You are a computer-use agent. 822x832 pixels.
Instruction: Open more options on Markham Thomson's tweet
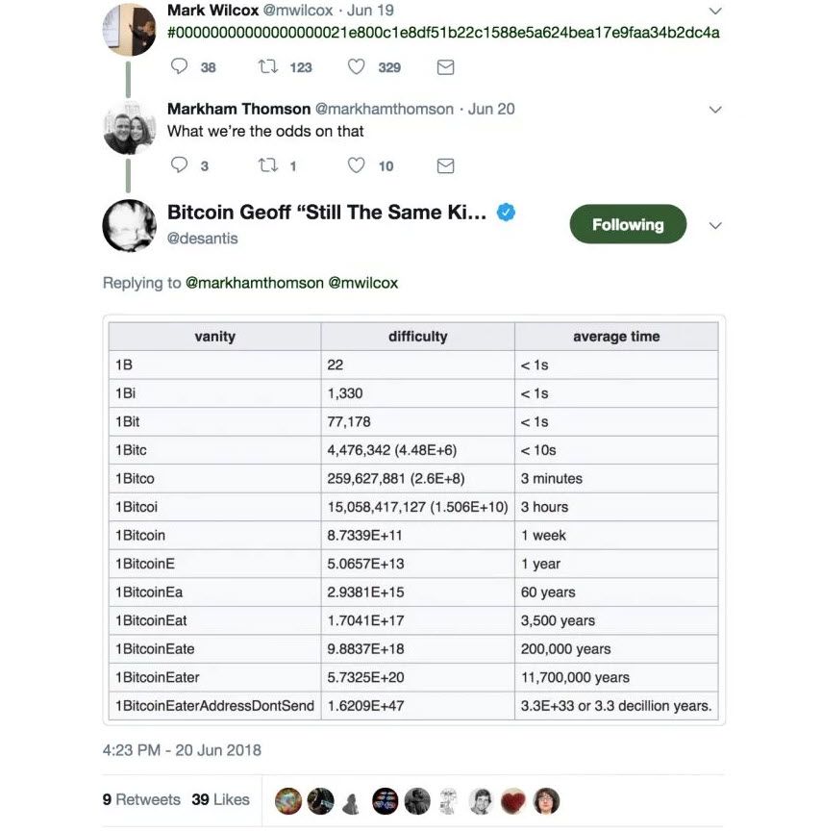tap(714, 110)
